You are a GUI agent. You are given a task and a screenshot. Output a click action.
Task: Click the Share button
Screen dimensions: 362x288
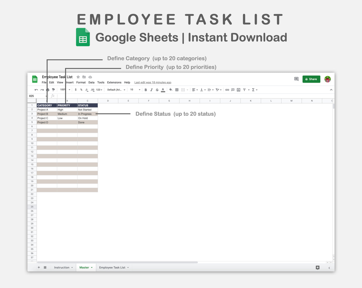311,79
